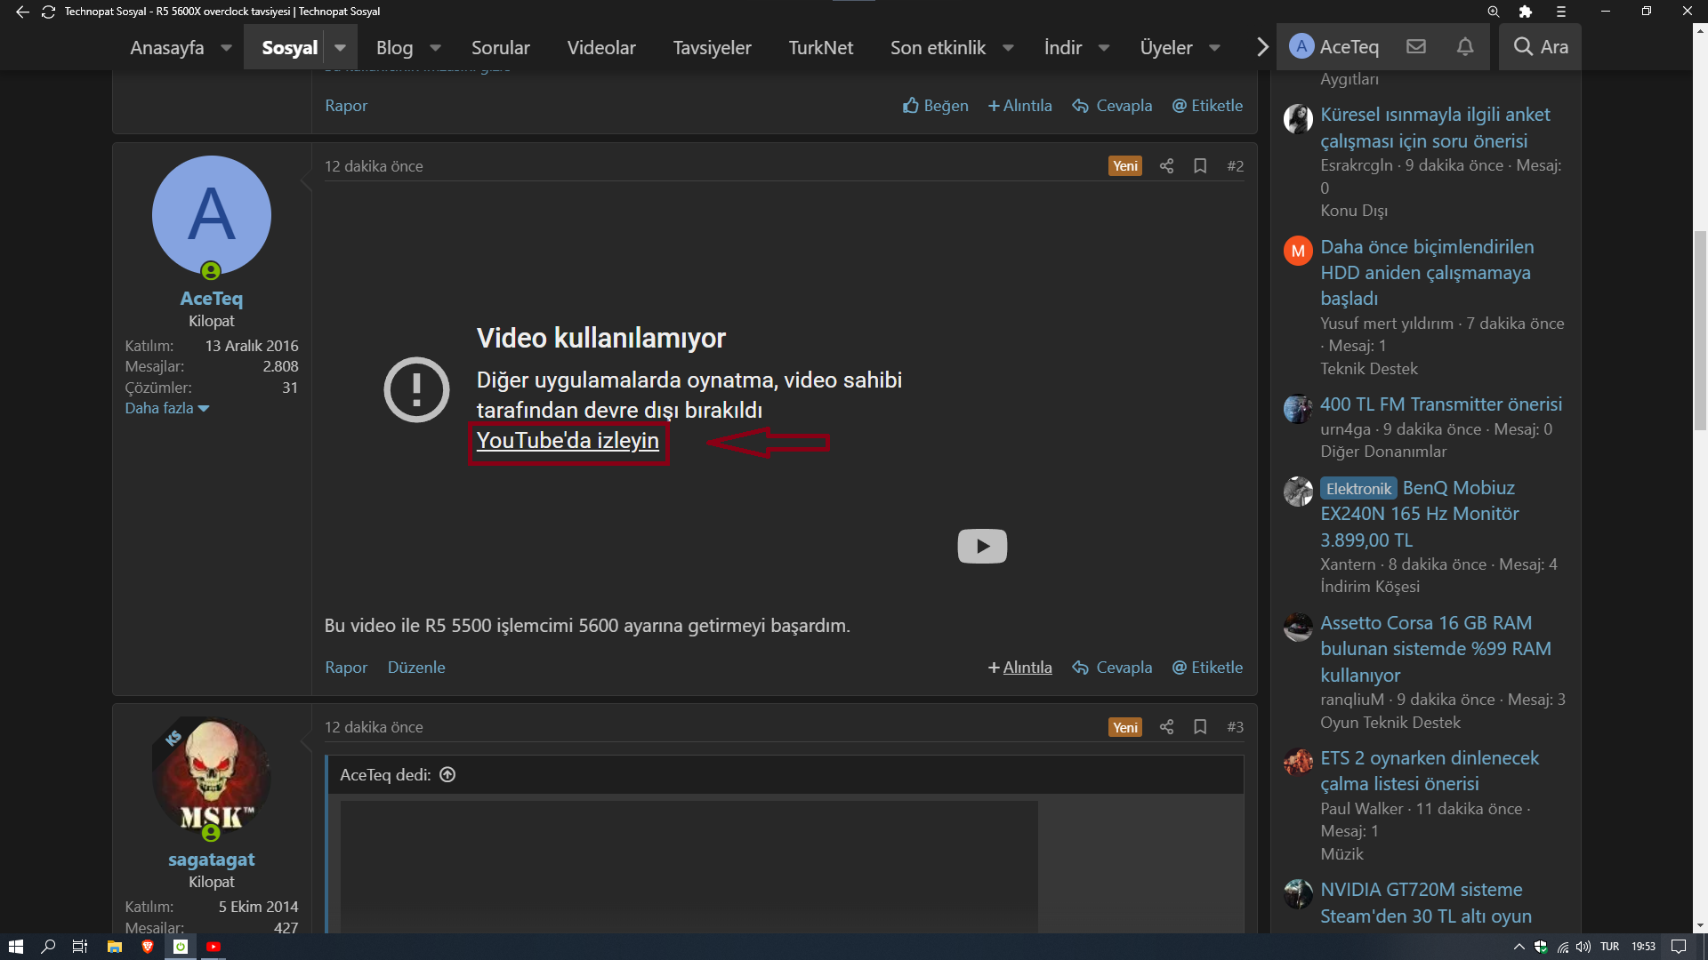Open the inbox envelope icon
The width and height of the screenshot is (1708, 960).
click(x=1416, y=46)
